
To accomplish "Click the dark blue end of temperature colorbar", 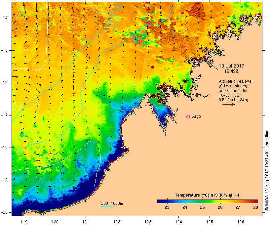I will click(159, 201).
